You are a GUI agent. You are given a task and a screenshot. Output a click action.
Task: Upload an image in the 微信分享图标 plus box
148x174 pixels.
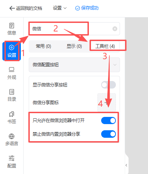point(107,103)
